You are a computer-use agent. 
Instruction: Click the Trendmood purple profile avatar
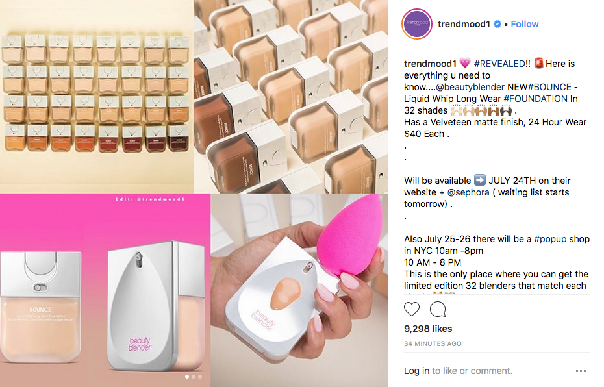coord(417,24)
